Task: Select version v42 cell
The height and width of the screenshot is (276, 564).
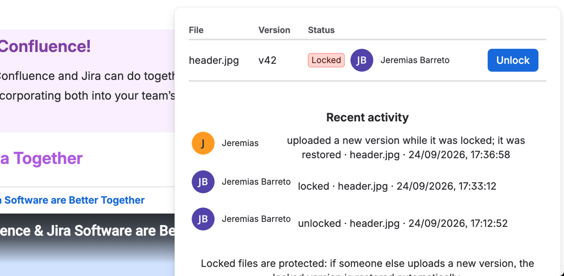Action: click(x=267, y=60)
